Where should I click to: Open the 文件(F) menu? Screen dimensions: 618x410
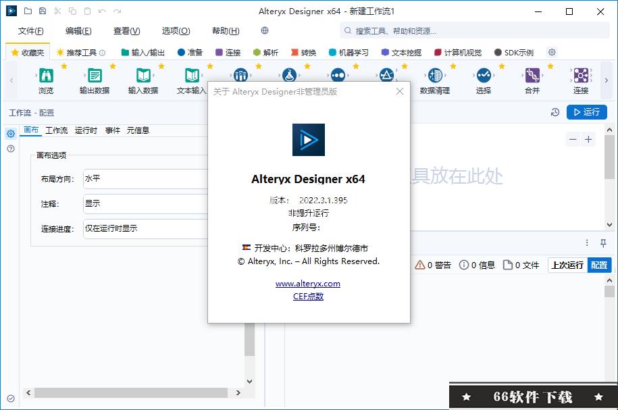(31, 31)
